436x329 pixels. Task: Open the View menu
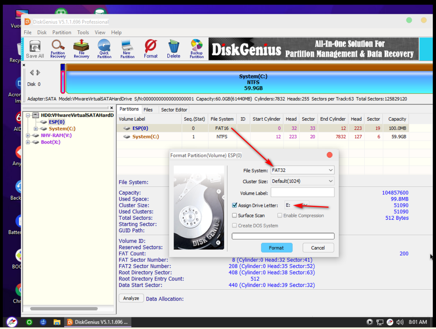coord(100,32)
